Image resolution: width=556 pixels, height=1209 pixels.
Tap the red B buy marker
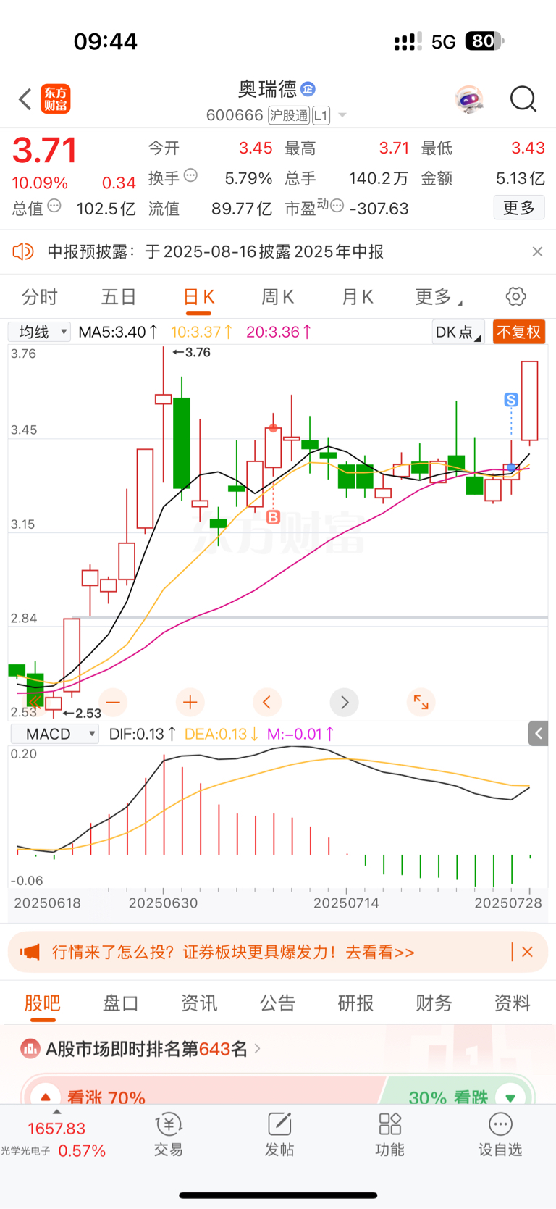tap(273, 517)
